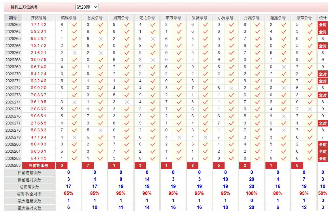Click the 最大连对次数 row label
The width and height of the screenshot is (328, 213).
pyautogui.click(x=29, y=208)
